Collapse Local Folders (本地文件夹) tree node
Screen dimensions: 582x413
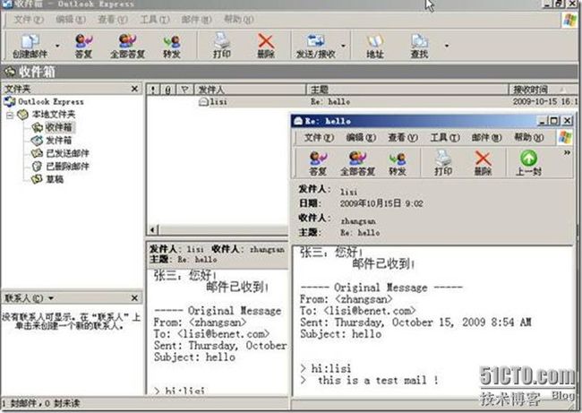(10, 116)
